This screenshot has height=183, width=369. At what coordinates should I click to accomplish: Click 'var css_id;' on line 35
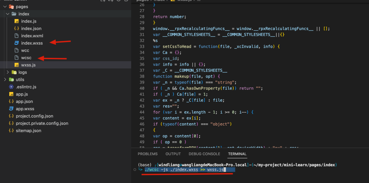166,58
